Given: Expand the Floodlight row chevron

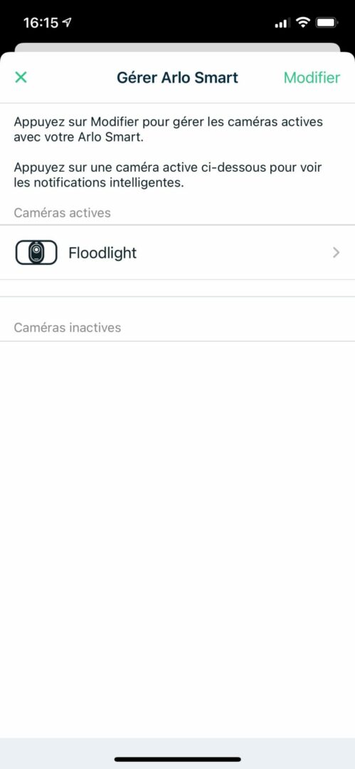Looking at the screenshot, I should tap(336, 253).
